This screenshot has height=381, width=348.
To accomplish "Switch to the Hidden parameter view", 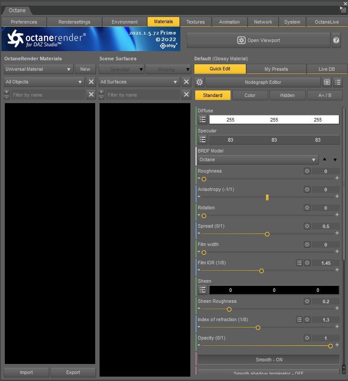I will (287, 95).
